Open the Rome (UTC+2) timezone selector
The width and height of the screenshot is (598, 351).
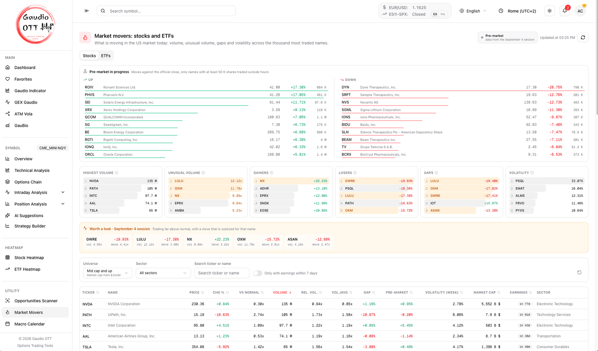517,11
